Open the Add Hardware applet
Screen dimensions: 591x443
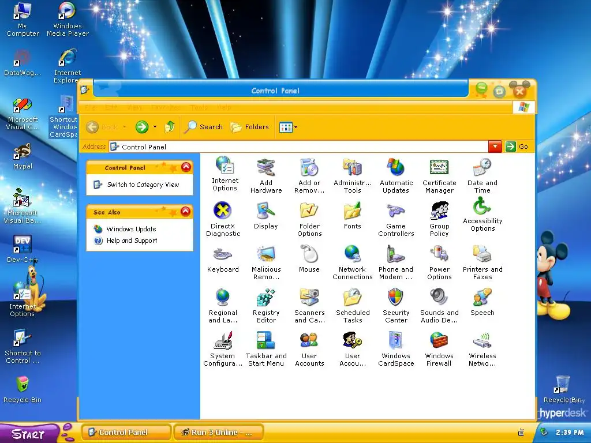click(x=266, y=176)
